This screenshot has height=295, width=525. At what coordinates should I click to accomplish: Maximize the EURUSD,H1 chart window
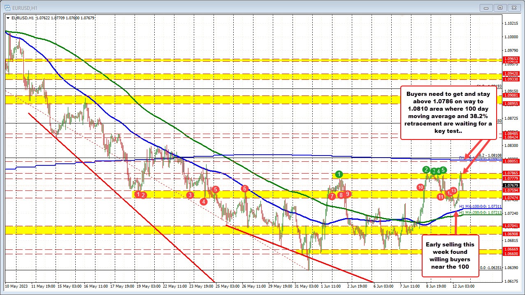point(500,7)
